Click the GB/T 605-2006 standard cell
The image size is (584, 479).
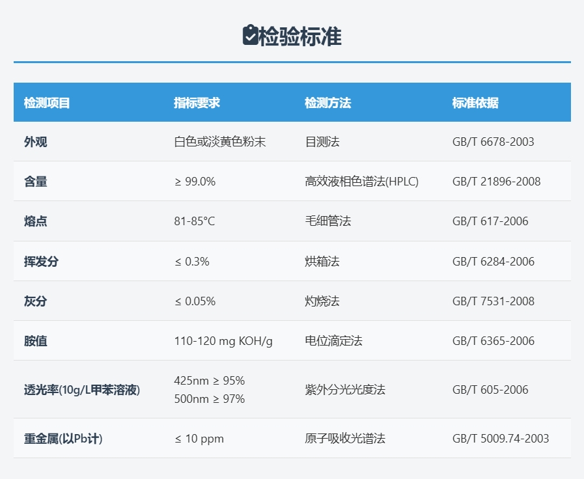click(490, 390)
